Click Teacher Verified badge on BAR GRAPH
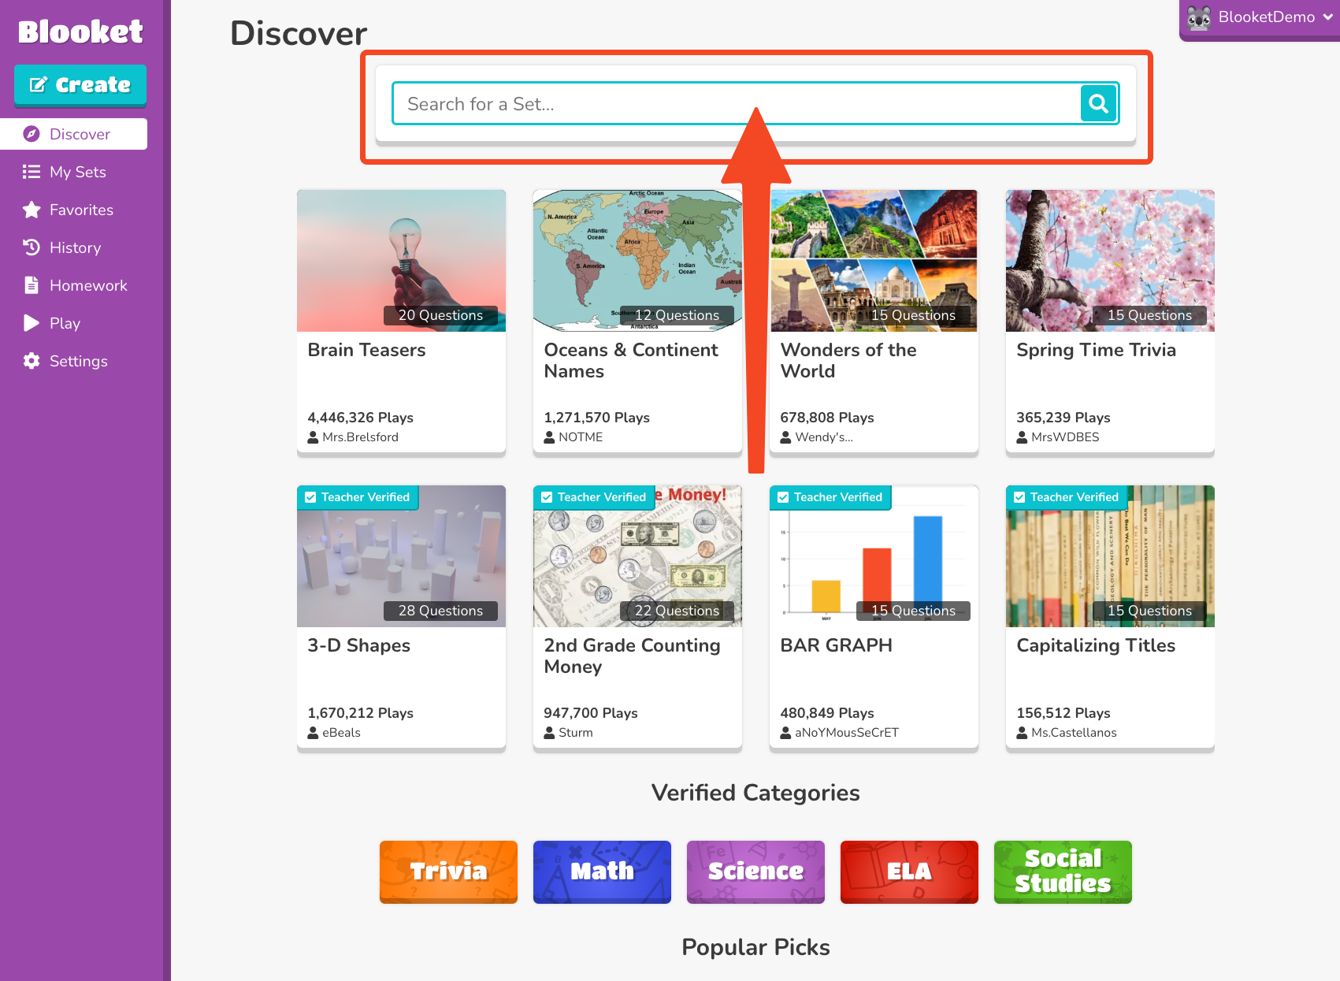 830,497
